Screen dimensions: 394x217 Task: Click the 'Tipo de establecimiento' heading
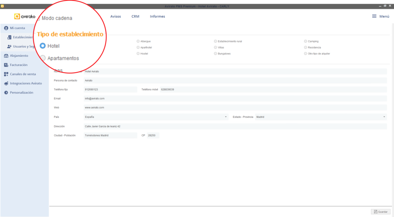70,34
